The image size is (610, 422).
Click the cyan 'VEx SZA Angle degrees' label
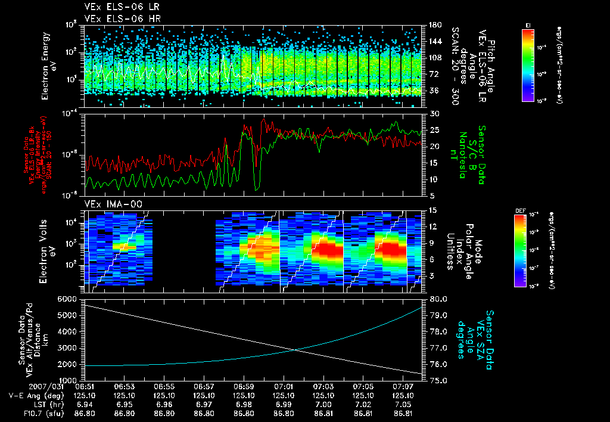[475, 340]
